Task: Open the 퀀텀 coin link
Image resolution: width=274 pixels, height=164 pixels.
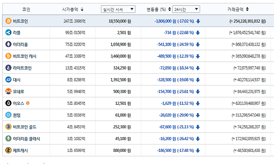Action: [17, 115]
